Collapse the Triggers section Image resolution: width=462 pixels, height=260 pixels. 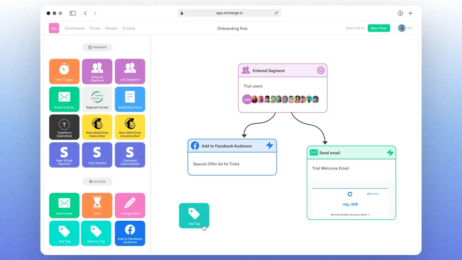coord(97,47)
